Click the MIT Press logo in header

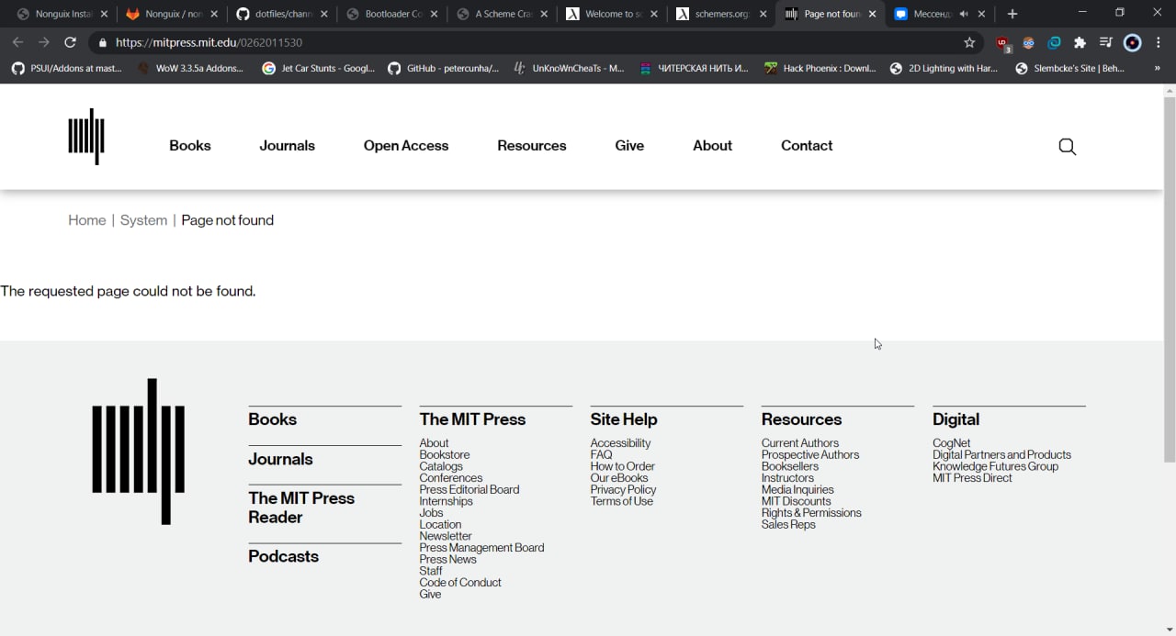(x=86, y=137)
